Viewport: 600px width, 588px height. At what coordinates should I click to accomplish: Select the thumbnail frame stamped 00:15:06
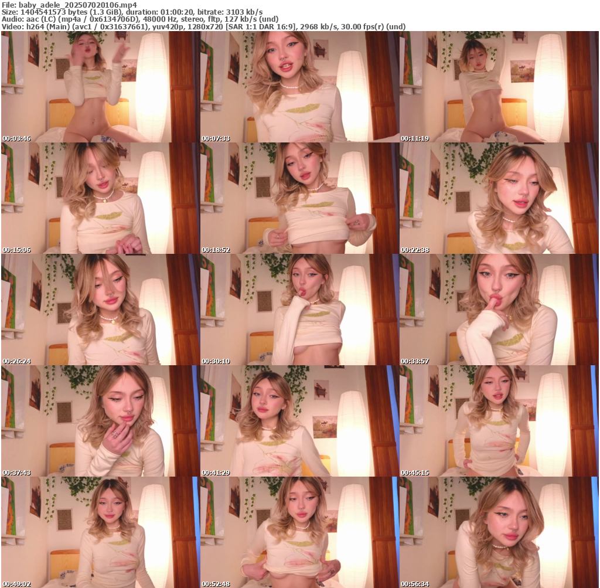[x=100, y=198]
